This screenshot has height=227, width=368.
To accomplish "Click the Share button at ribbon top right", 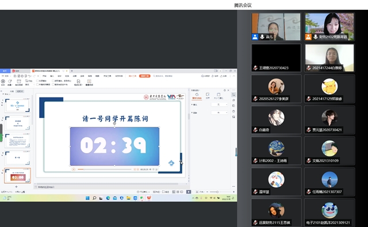I will coord(224,76).
